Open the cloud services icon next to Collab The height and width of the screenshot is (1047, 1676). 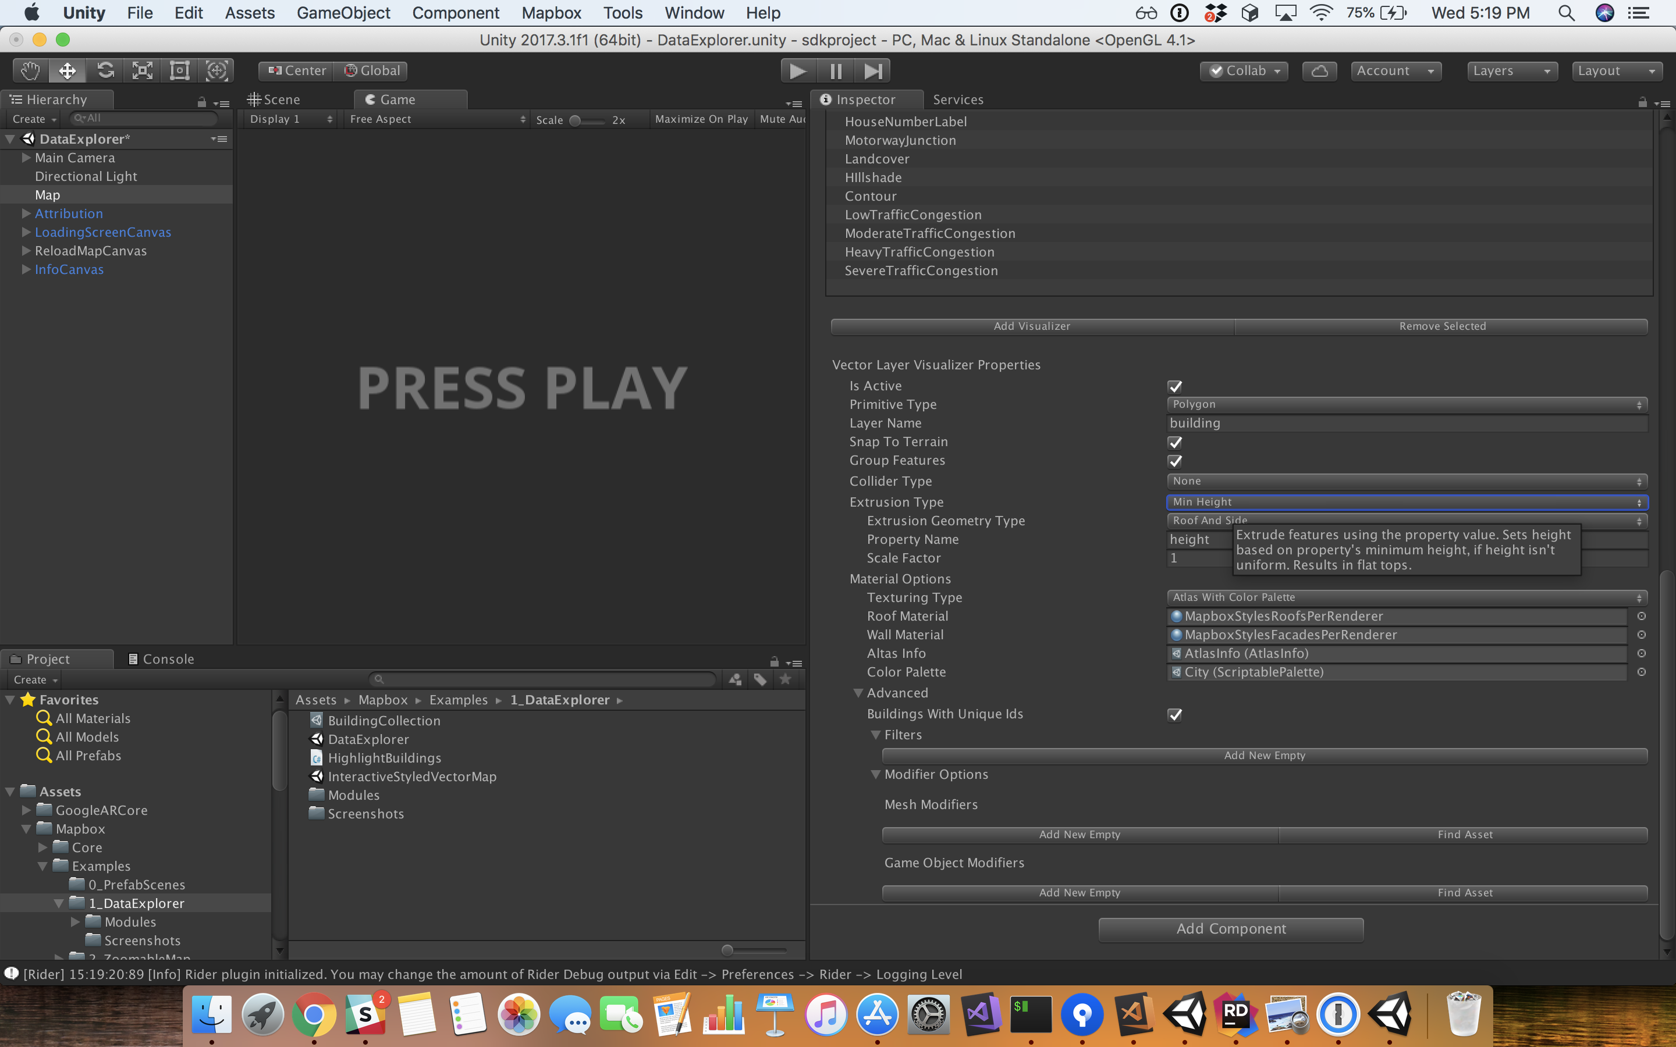[x=1319, y=70]
